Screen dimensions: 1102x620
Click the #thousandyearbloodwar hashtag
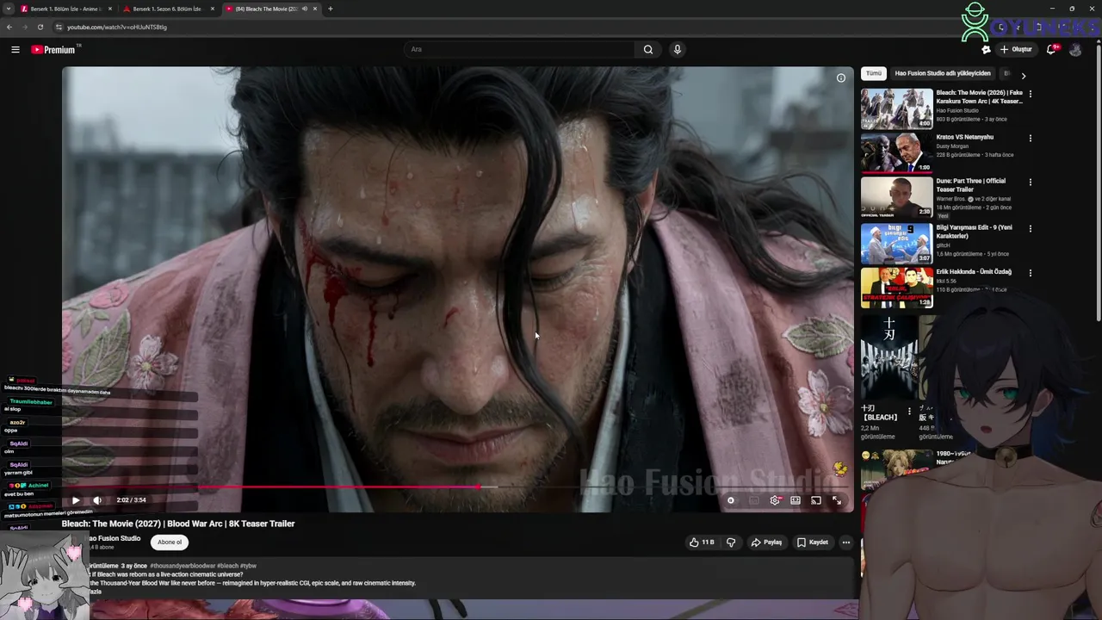tap(183, 566)
